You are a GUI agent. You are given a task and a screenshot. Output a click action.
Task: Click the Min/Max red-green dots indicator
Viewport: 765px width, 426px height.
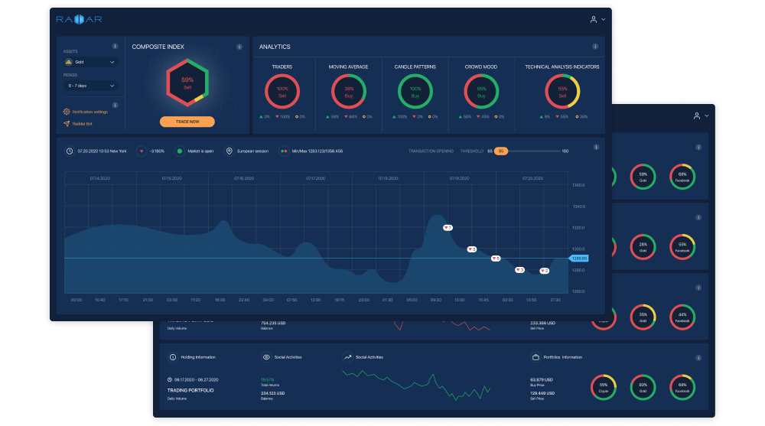click(283, 151)
